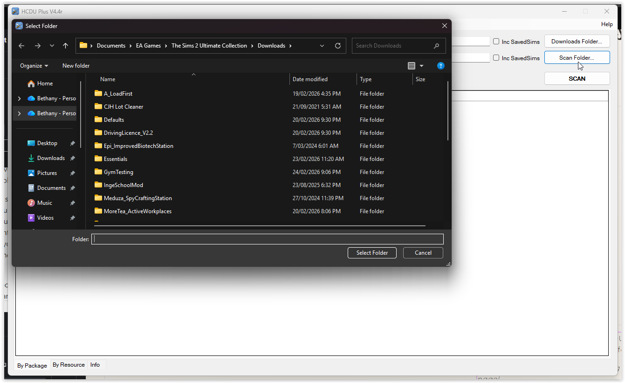Switch to the By Resource tab

click(x=69, y=364)
